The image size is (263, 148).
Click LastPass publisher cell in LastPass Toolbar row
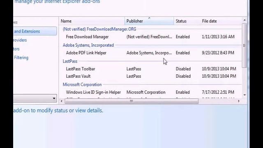134,69
